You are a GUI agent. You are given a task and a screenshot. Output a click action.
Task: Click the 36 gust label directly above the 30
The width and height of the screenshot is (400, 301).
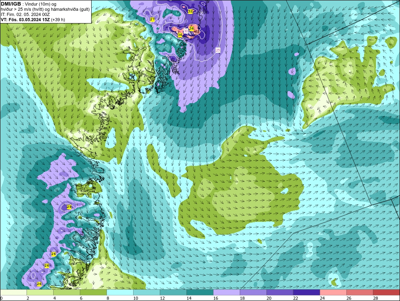point(192,28)
